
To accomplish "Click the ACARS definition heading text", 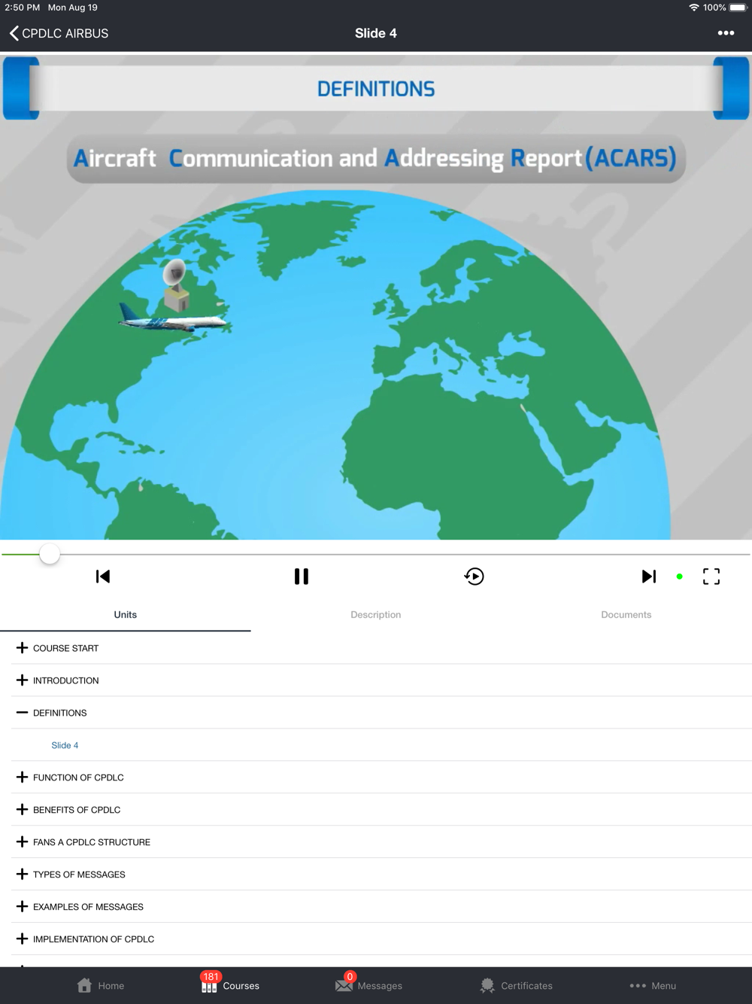I will point(374,158).
